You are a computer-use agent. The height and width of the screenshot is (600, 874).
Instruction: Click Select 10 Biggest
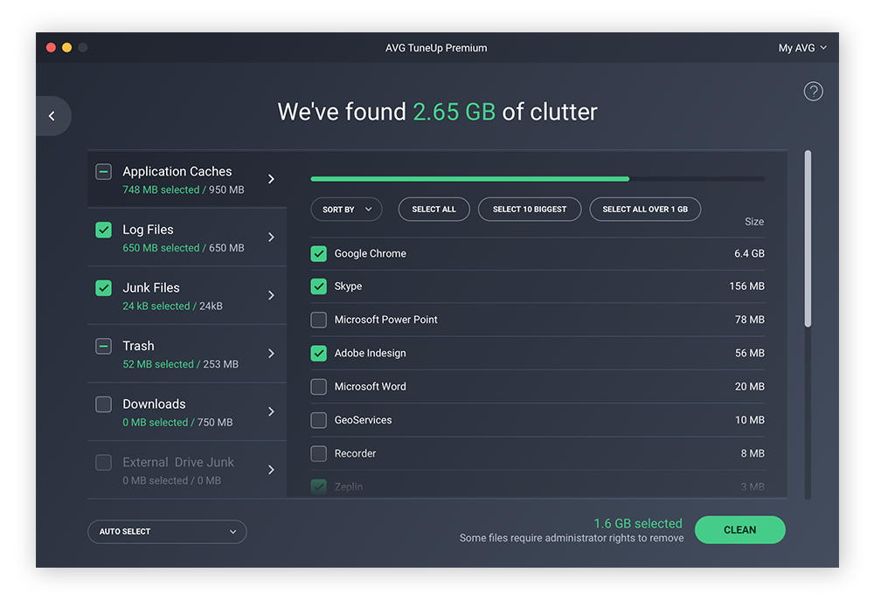point(530,209)
